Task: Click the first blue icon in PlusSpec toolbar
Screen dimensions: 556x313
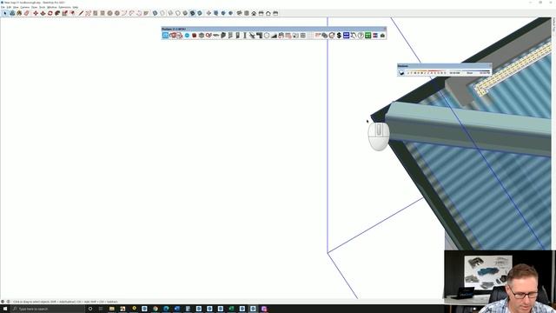Action: click(165, 35)
